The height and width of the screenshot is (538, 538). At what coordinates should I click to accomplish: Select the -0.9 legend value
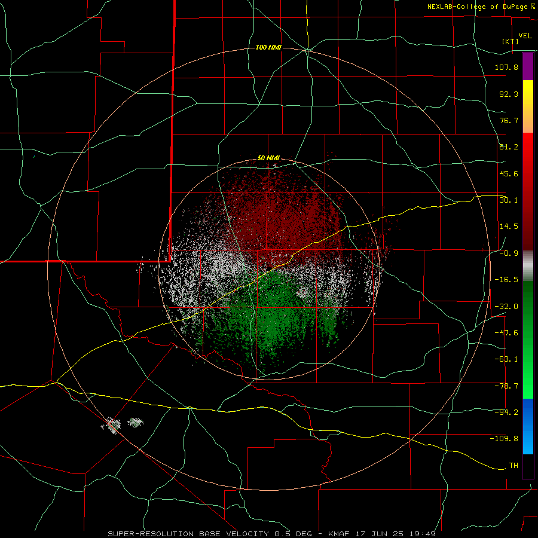[x=509, y=253]
